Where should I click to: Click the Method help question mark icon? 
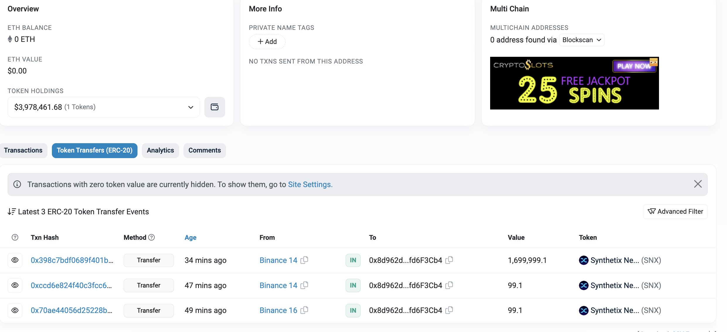click(152, 237)
